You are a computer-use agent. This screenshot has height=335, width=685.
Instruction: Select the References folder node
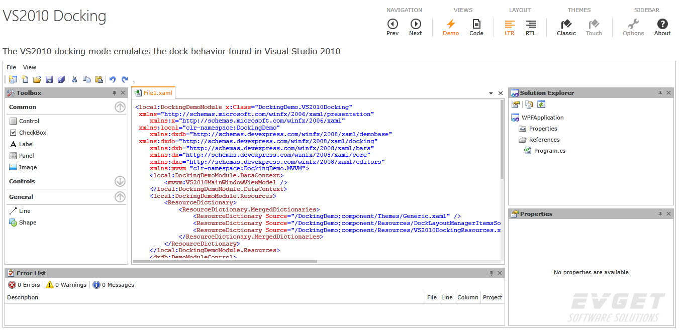point(539,140)
